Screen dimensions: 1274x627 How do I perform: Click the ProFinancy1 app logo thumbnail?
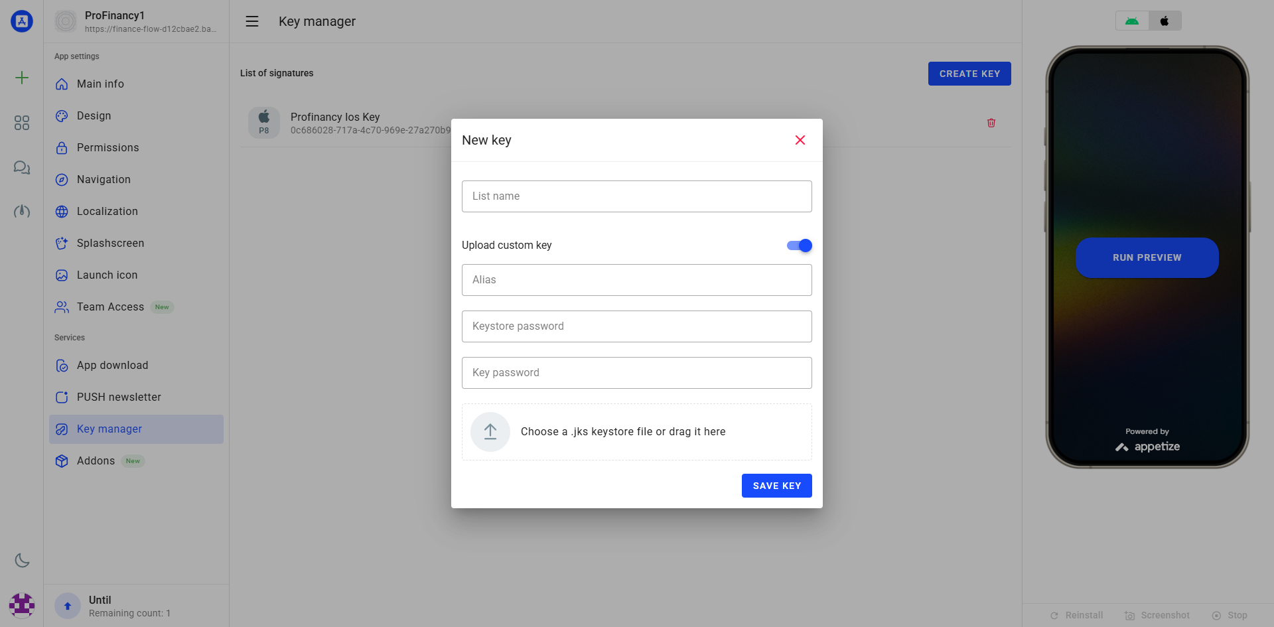(66, 21)
